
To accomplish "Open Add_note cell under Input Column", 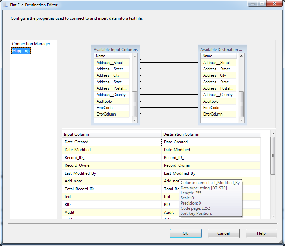I will 112,181.
